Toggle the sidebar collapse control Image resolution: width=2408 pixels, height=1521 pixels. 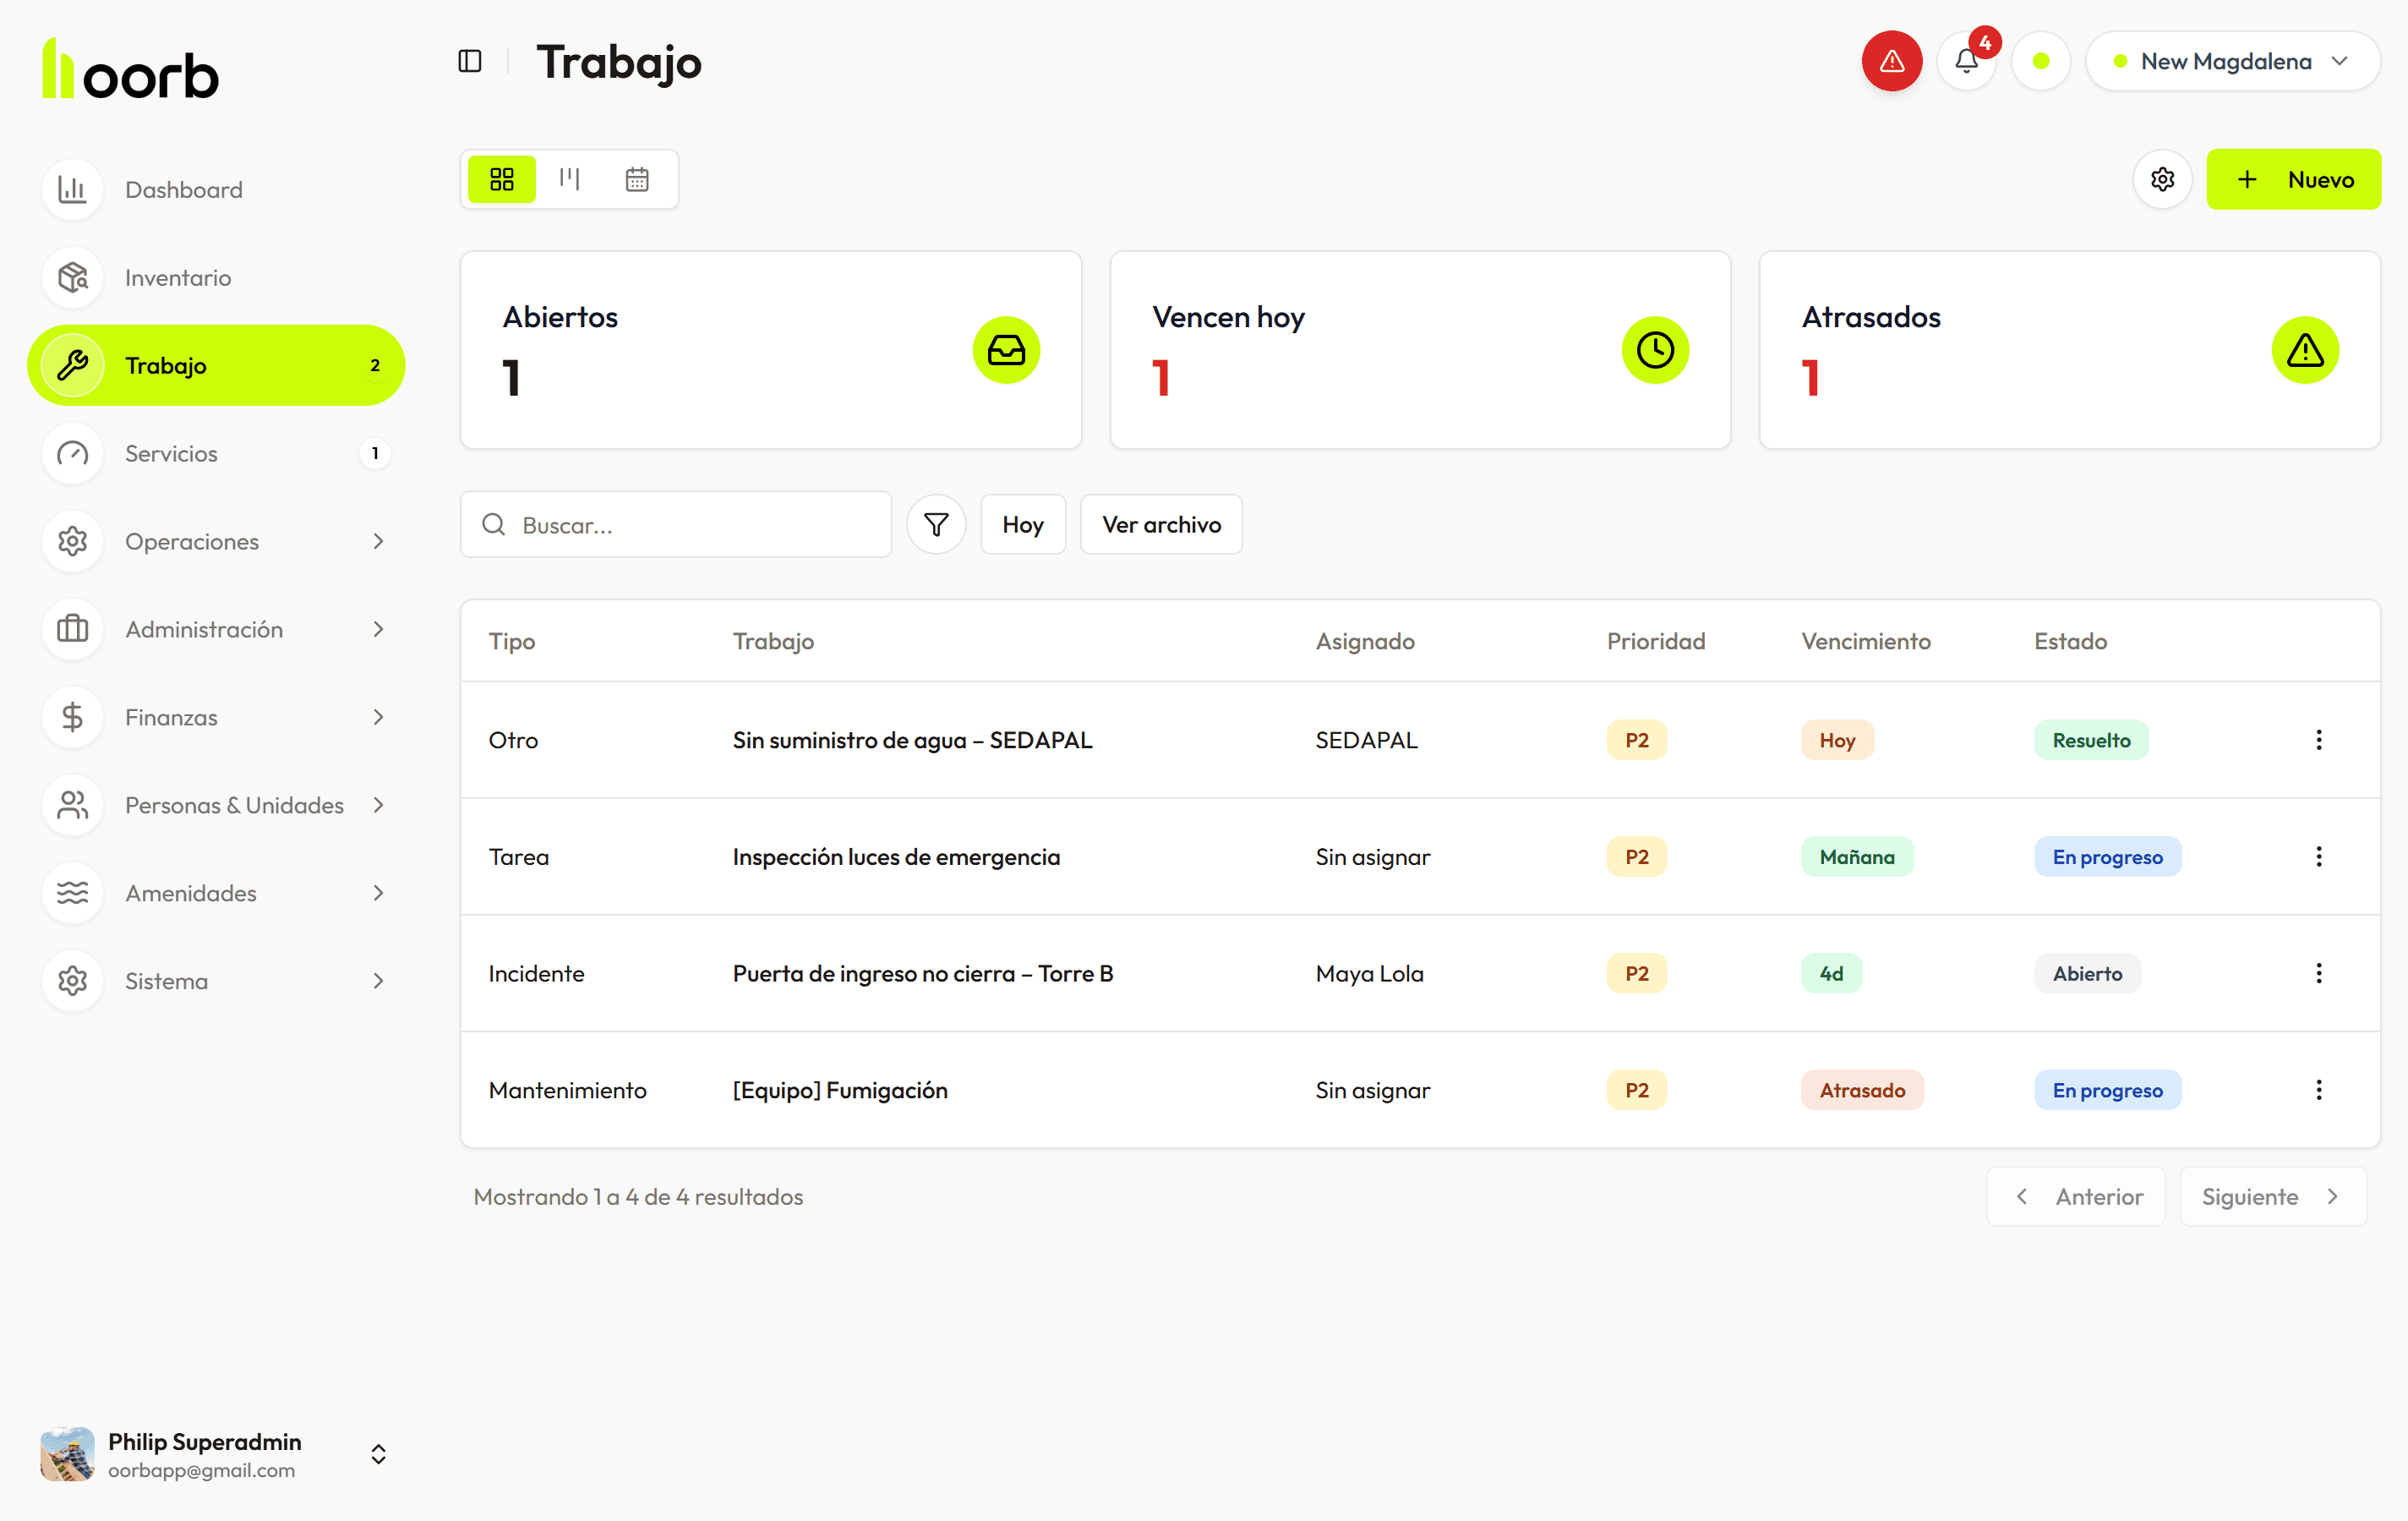coord(470,61)
